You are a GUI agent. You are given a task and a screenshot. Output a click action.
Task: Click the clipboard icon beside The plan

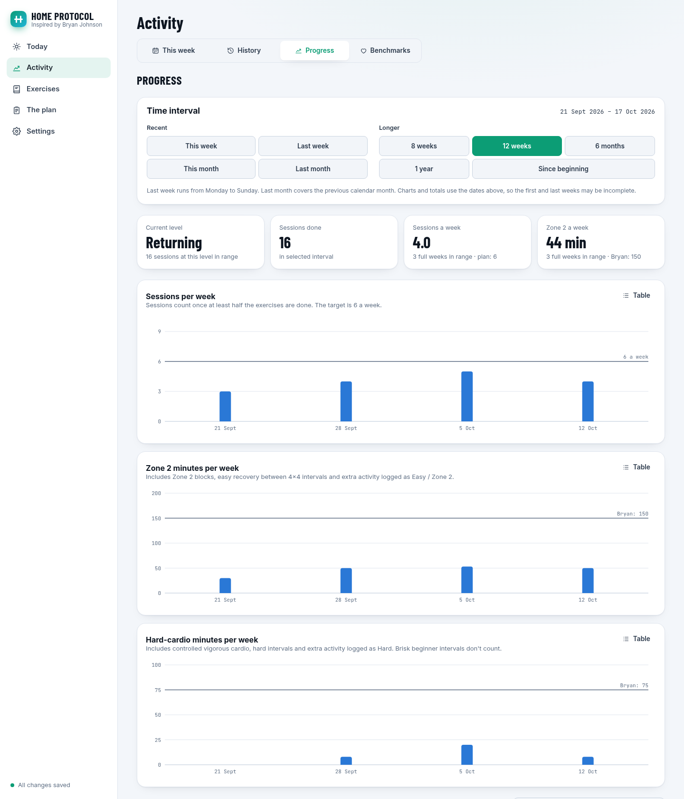(x=17, y=110)
